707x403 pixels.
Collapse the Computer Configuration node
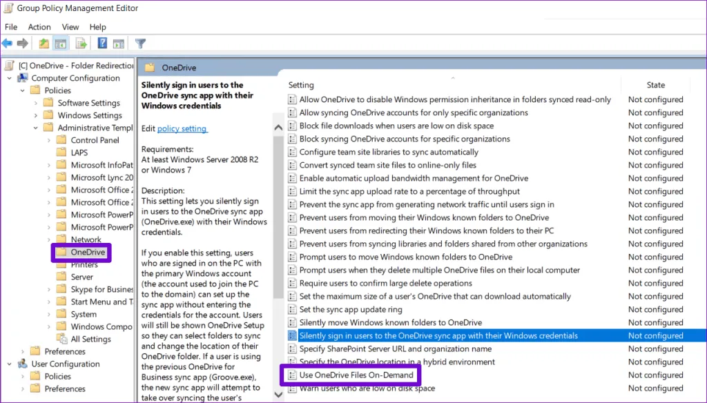(x=9, y=78)
